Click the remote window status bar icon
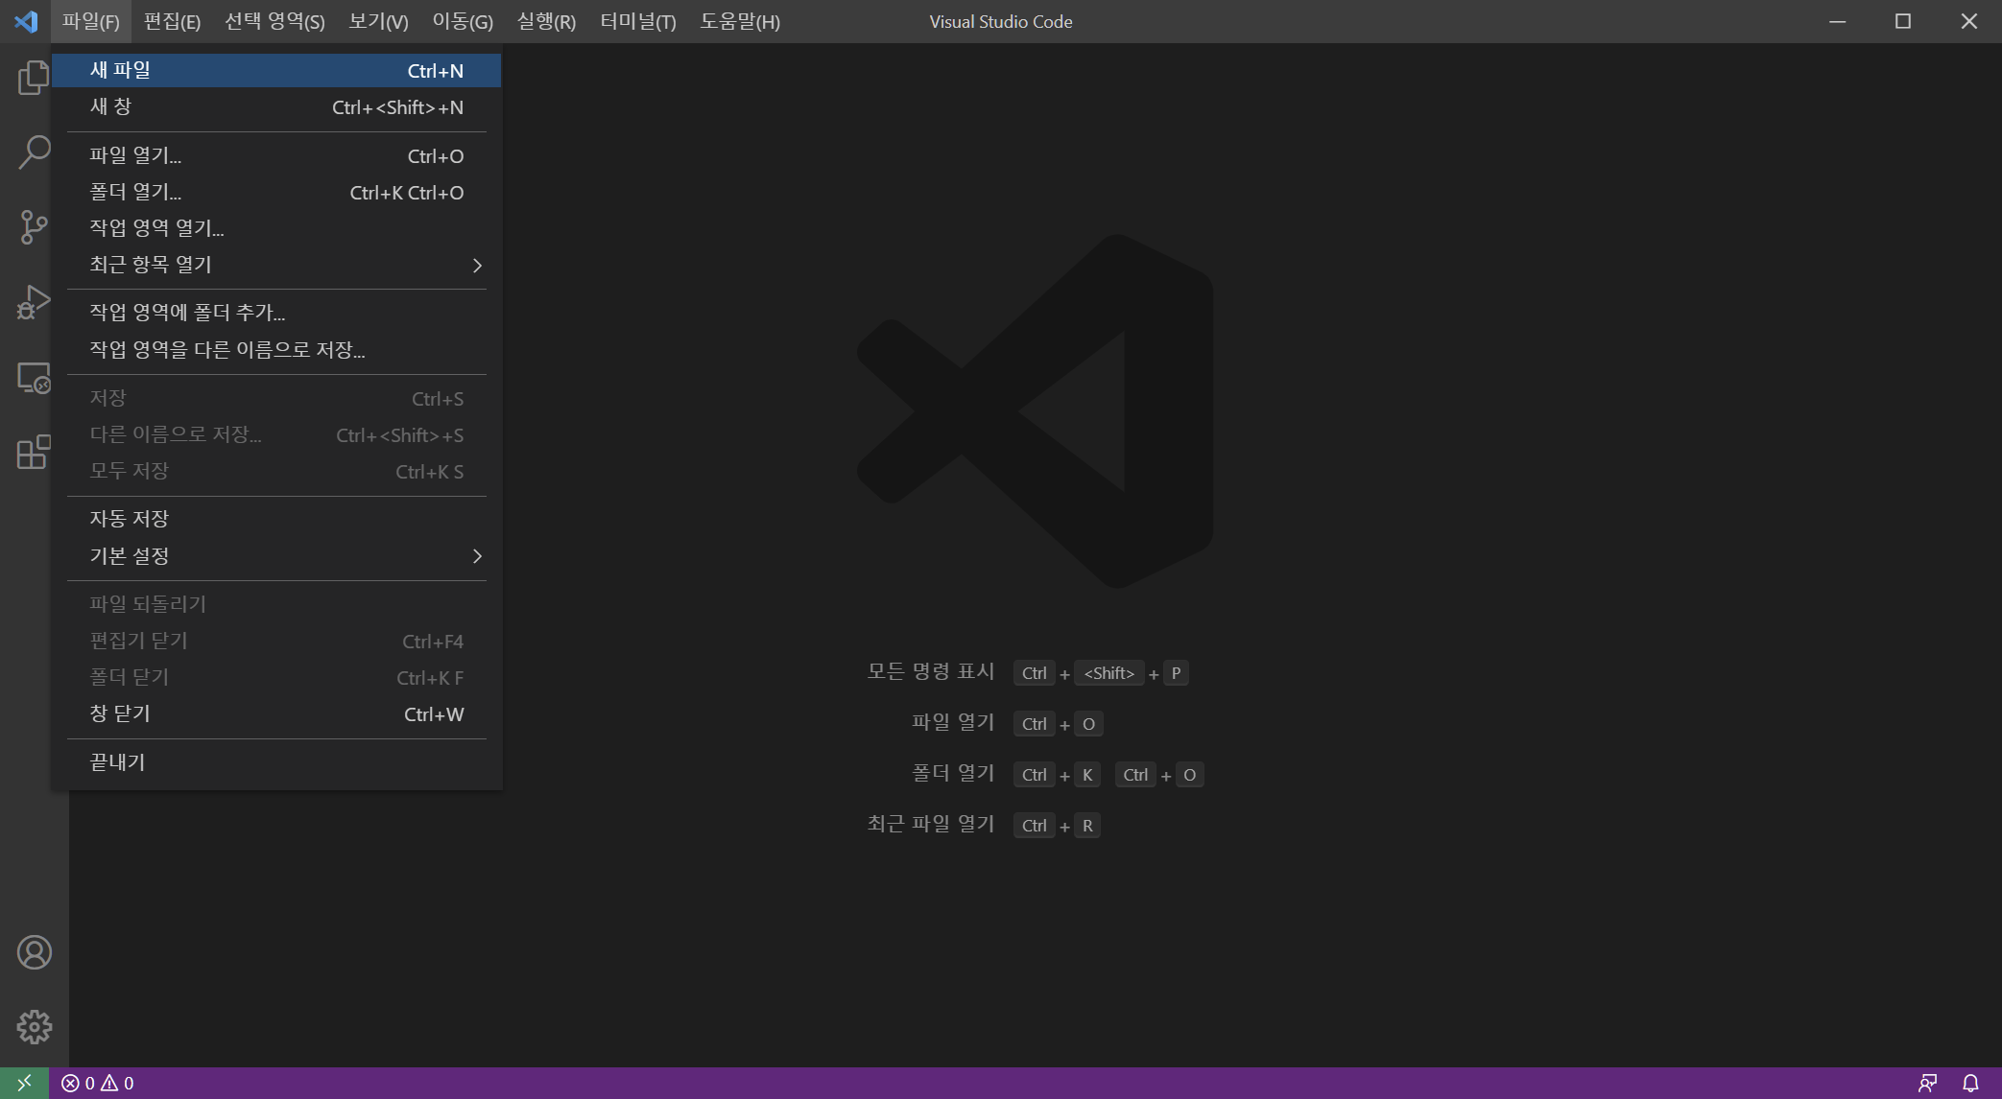The image size is (2002, 1099). [x=24, y=1083]
